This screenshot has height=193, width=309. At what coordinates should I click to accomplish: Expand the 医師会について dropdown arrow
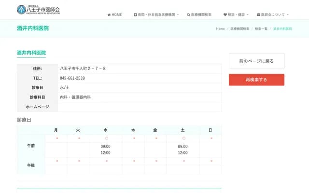(x=288, y=15)
